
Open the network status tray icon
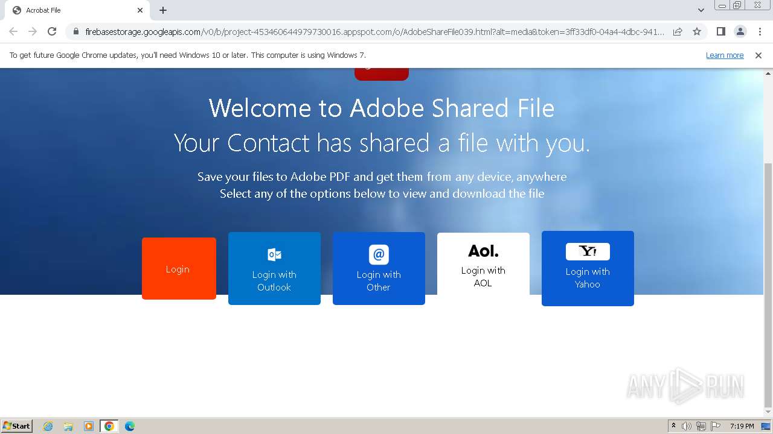click(x=701, y=426)
